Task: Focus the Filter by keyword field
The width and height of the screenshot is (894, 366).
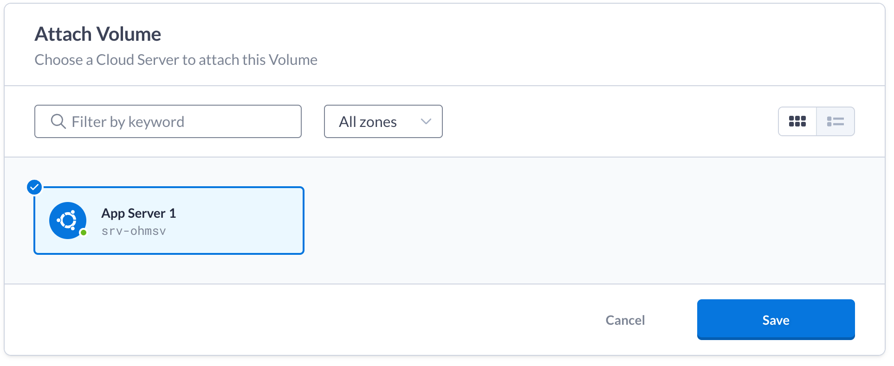Action: [x=168, y=121]
